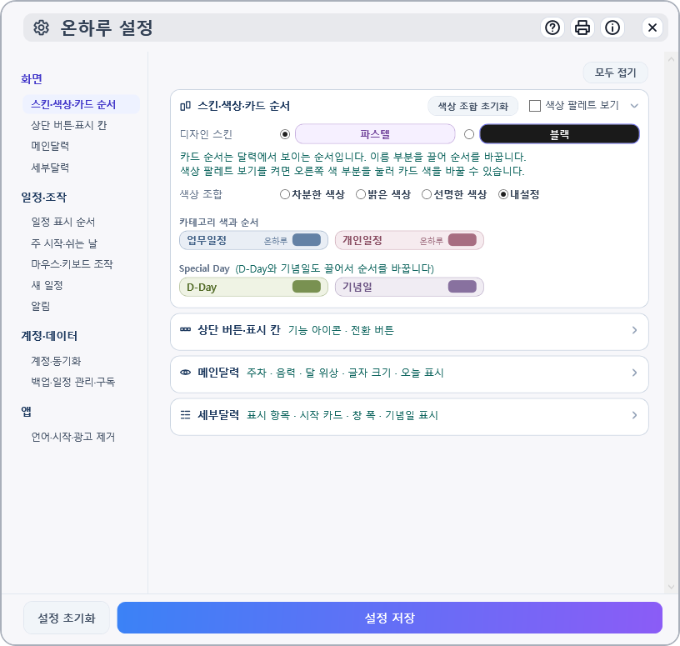Open 세부달력 in the sidebar

tap(50, 168)
